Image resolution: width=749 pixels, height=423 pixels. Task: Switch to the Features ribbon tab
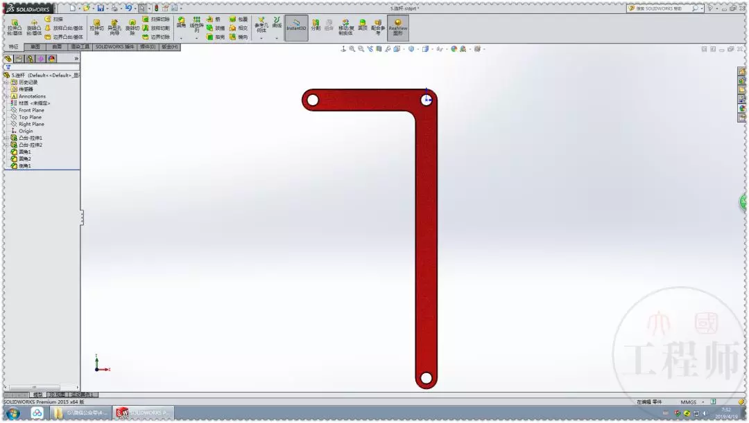click(13, 47)
